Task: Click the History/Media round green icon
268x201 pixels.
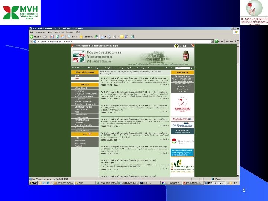Action: pyautogui.click(x=96, y=36)
